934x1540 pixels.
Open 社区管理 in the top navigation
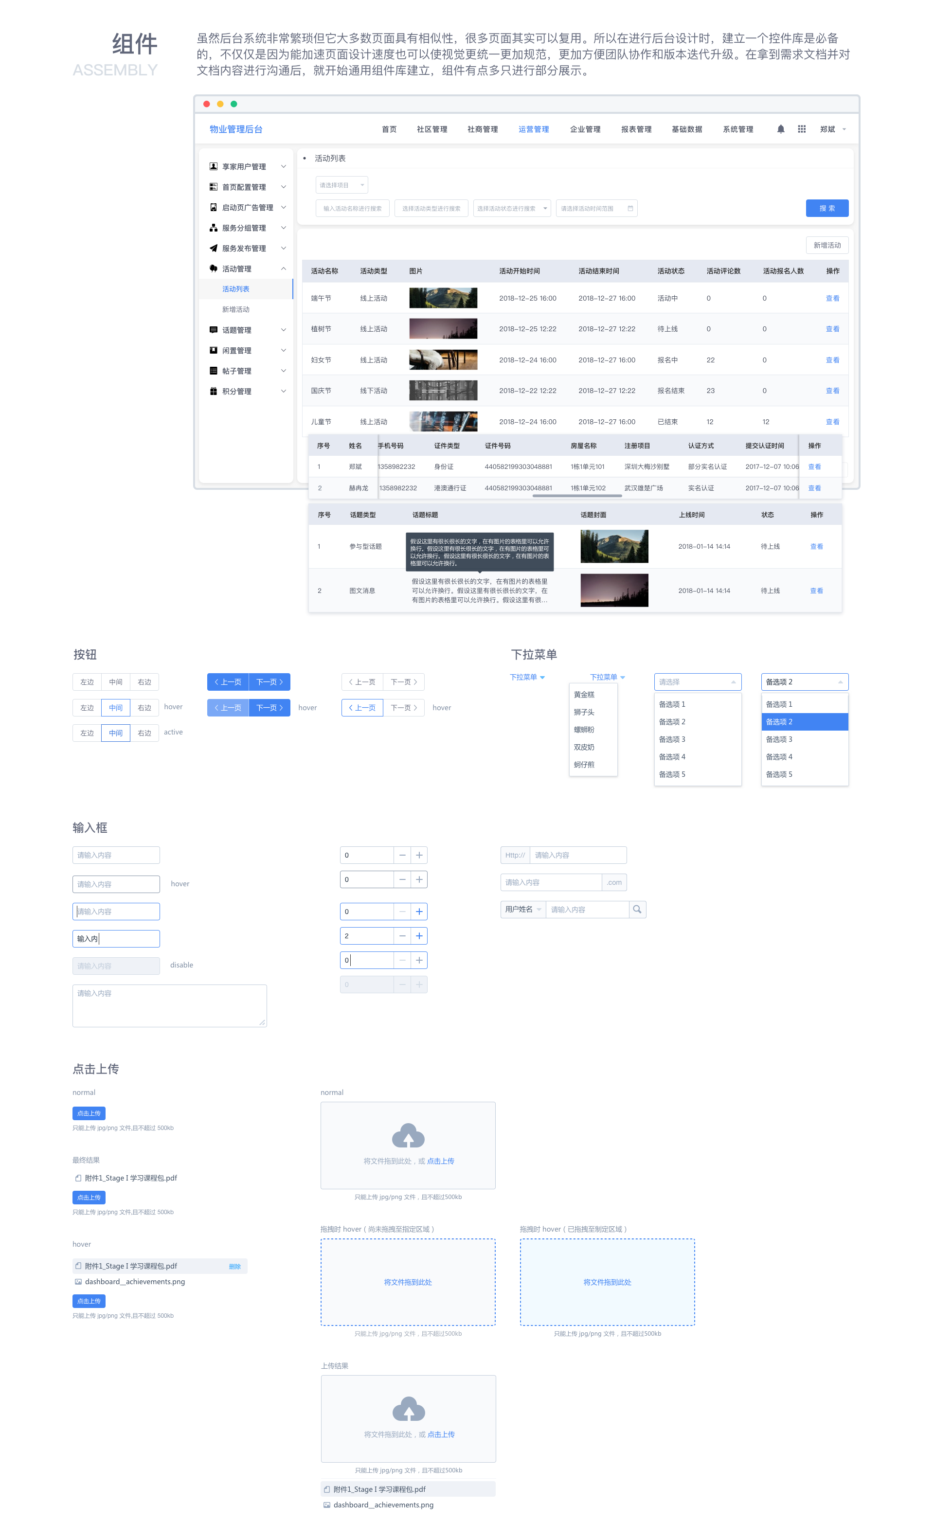click(x=432, y=129)
